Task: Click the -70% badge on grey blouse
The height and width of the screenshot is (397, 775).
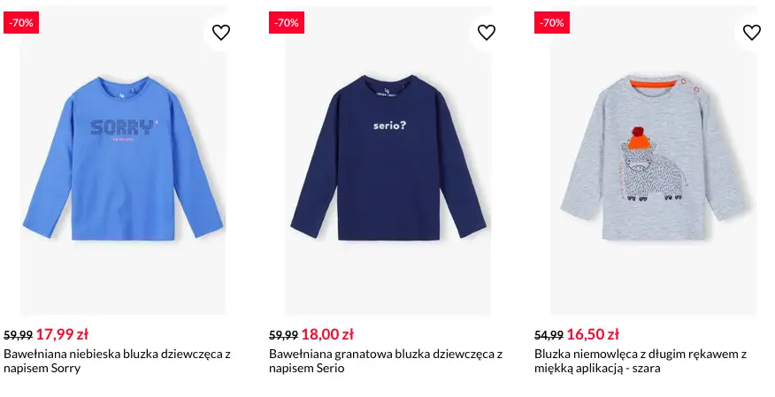Action: pyautogui.click(x=552, y=23)
